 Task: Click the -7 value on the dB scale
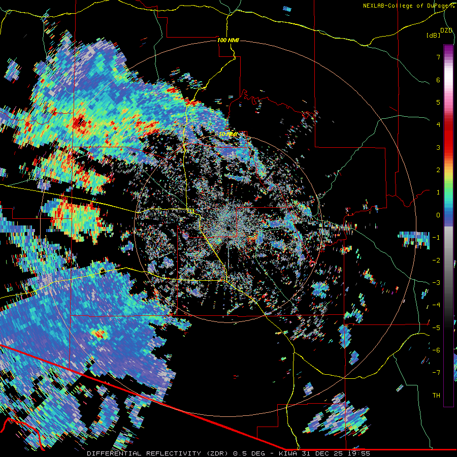click(436, 373)
